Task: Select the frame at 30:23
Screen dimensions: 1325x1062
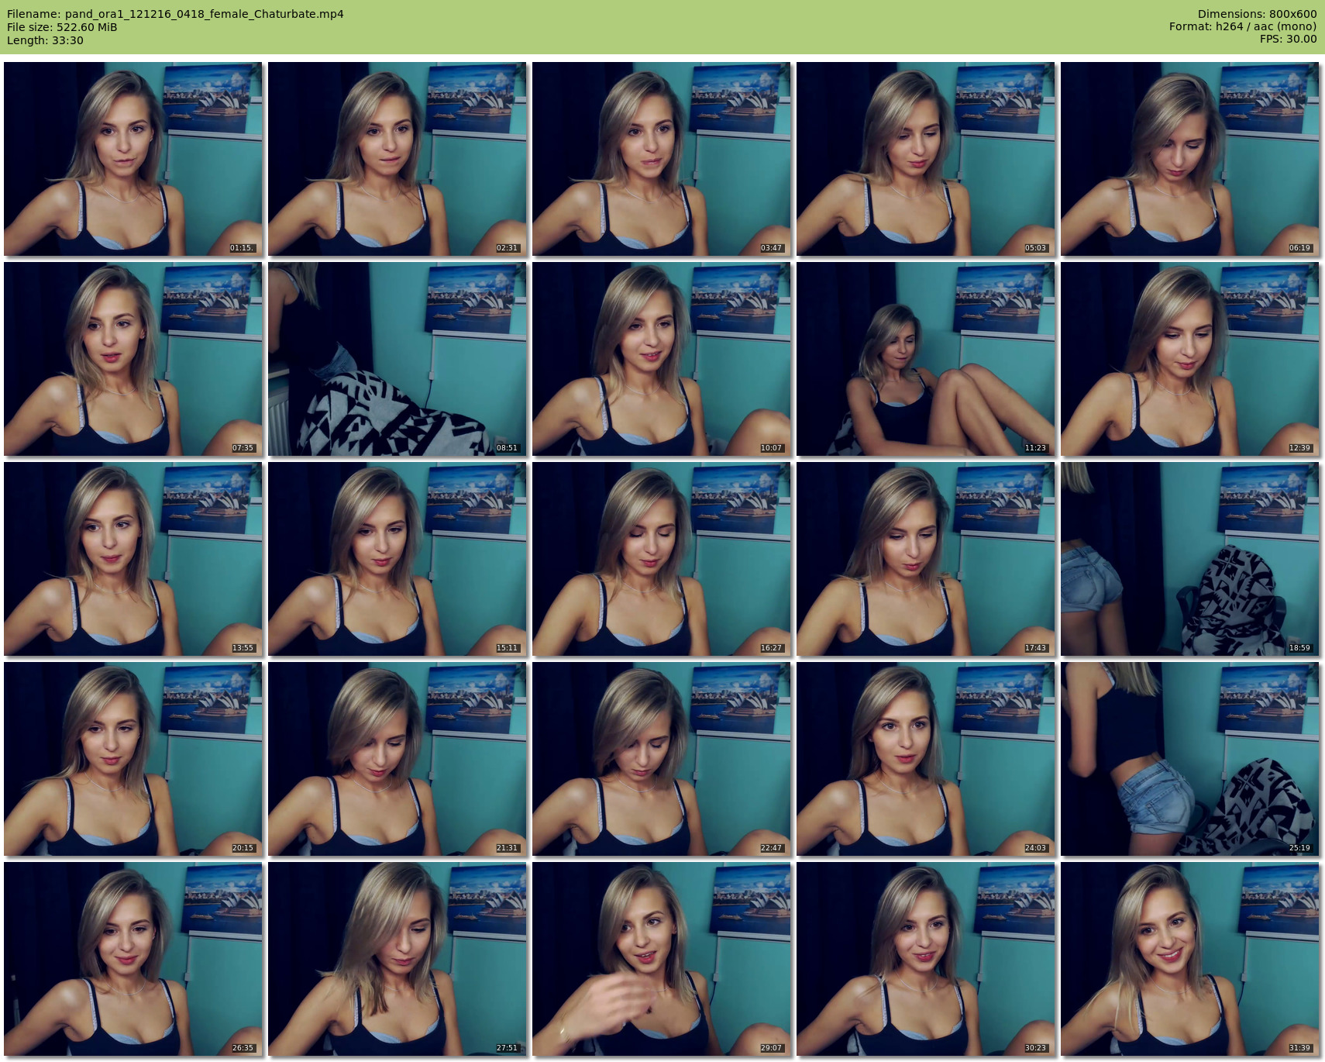Action: pyautogui.click(x=926, y=959)
